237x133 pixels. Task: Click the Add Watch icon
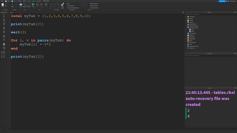pos(63,6)
